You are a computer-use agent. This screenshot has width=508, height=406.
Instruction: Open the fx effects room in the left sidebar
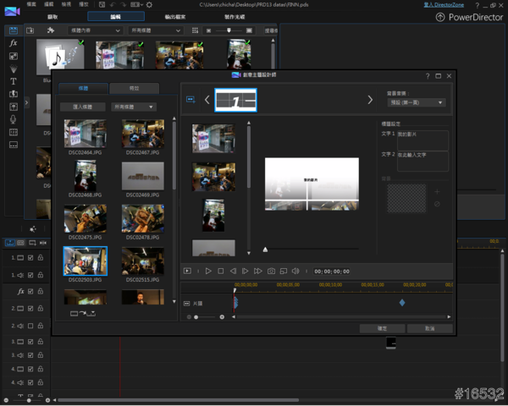13,42
